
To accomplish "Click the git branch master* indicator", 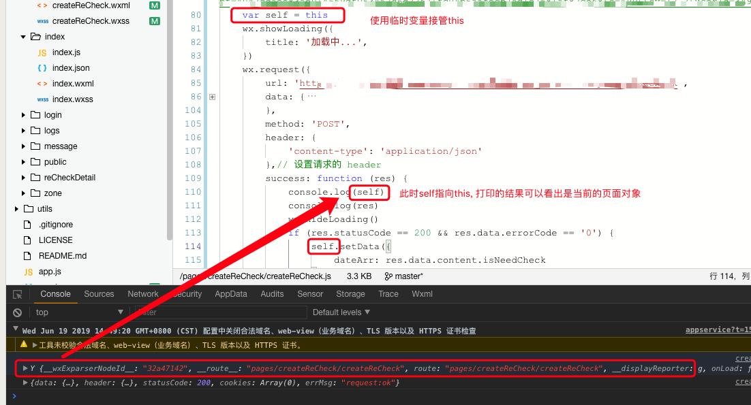I will pyautogui.click(x=403, y=276).
